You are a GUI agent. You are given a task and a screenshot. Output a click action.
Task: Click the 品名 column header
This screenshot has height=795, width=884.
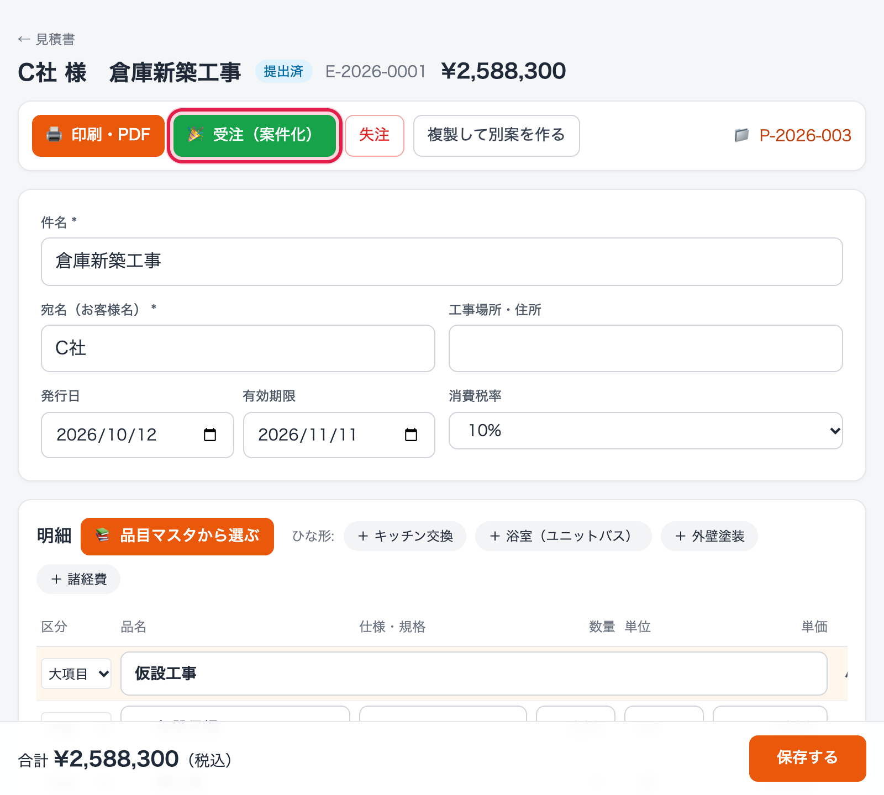click(133, 627)
